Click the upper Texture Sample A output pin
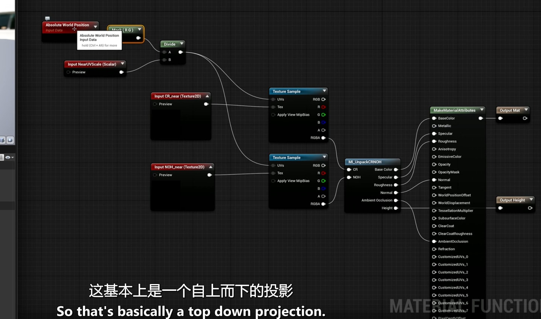This screenshot has height=319, width=541. point(323,130)
